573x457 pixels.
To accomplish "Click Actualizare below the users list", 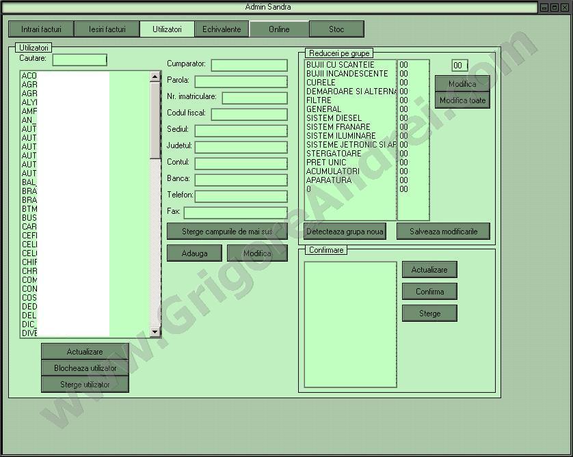I will (x=85, y=352).
